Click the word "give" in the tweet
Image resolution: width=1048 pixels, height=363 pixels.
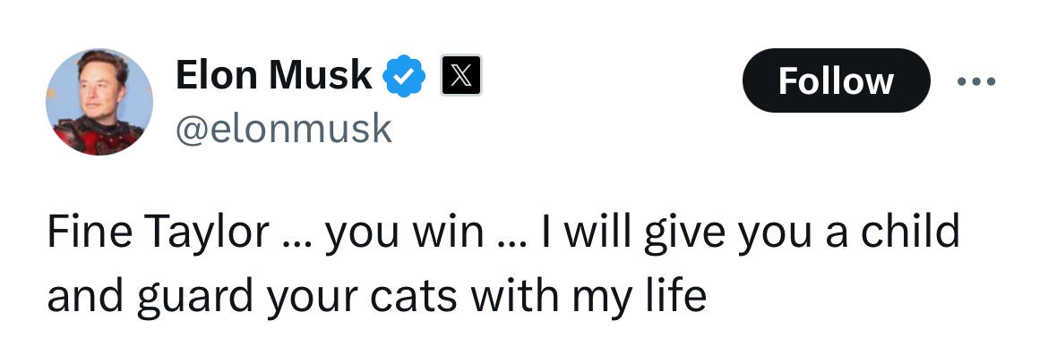(692, 234)
